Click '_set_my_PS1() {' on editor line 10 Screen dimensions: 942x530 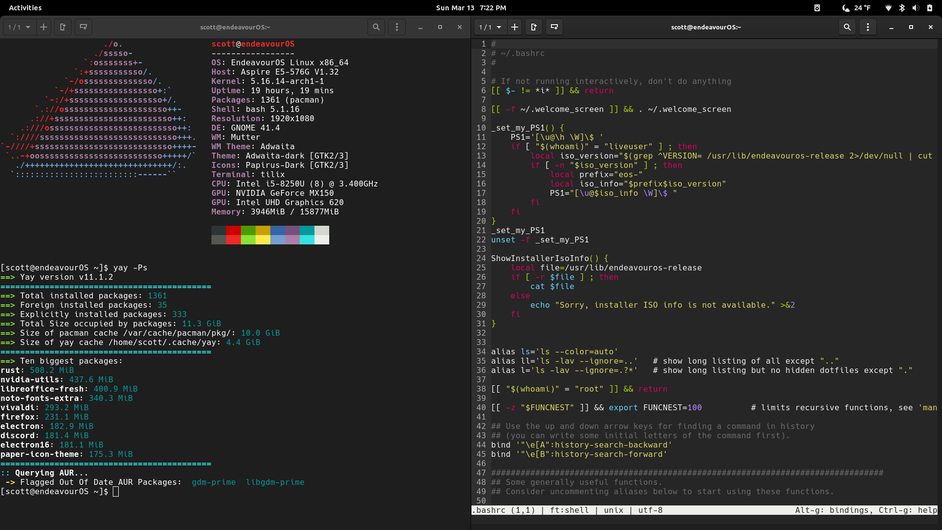[x=528, y=128]
